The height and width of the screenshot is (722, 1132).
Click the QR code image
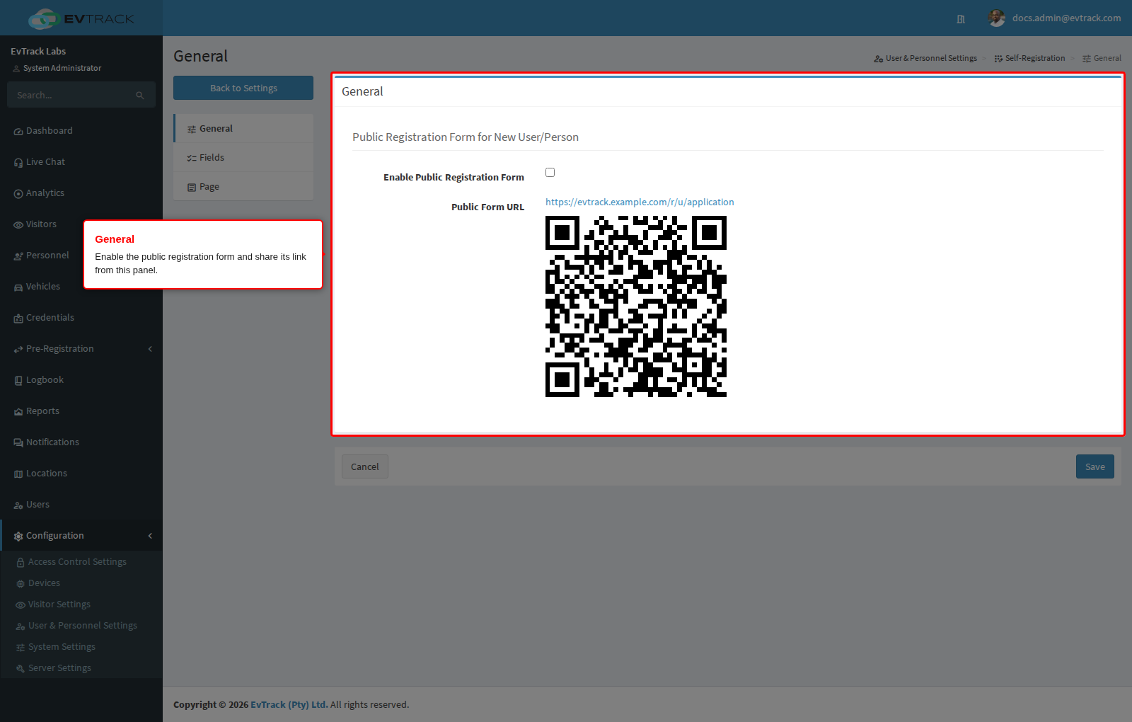click(636, 306)
